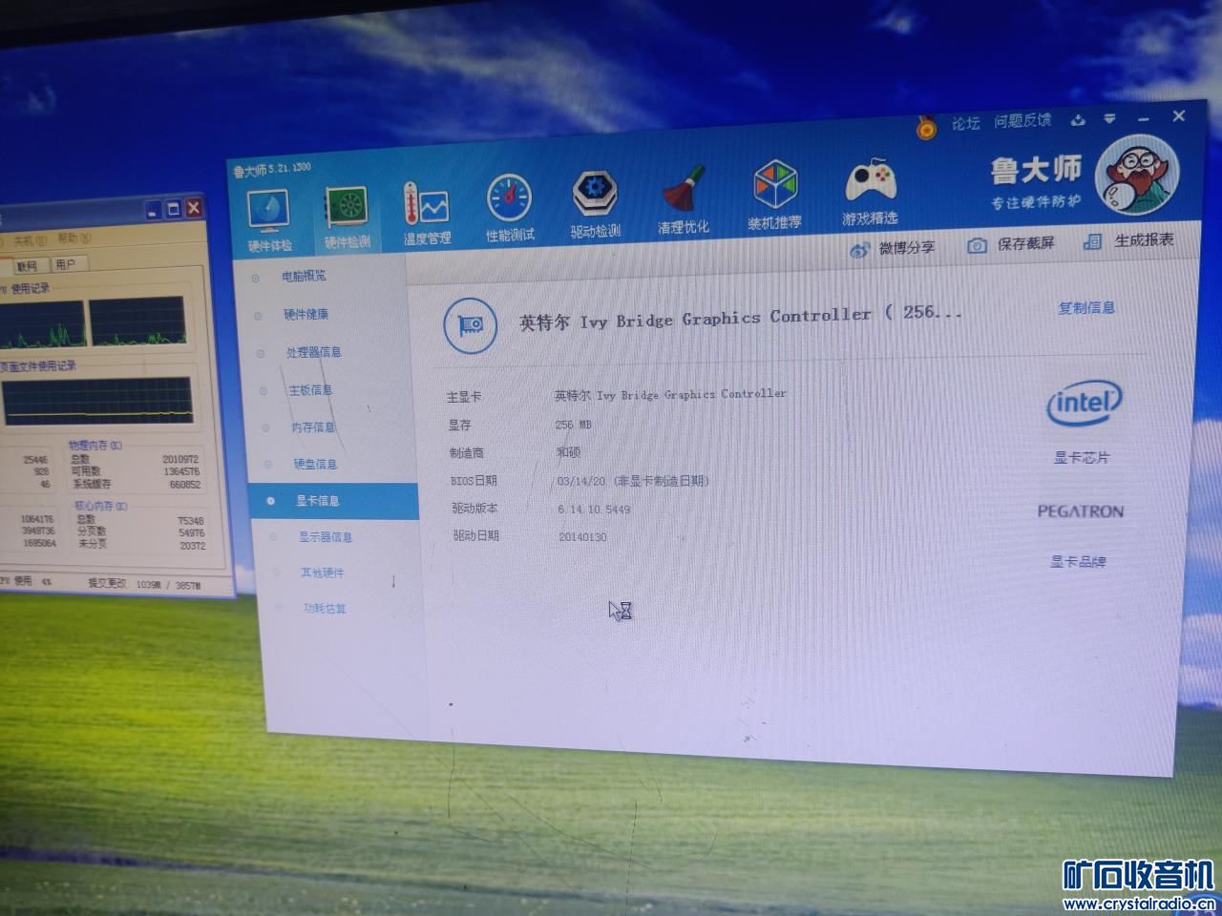This screenshot has width=1222, height=916.
Task: Click the PEGATRON brand logo
Action: [1080, 511]
